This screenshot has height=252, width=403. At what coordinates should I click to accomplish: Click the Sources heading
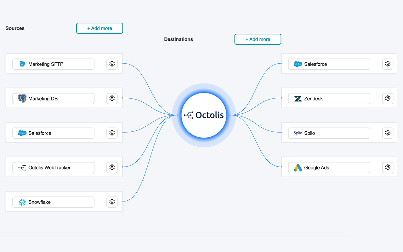point(15,28)
